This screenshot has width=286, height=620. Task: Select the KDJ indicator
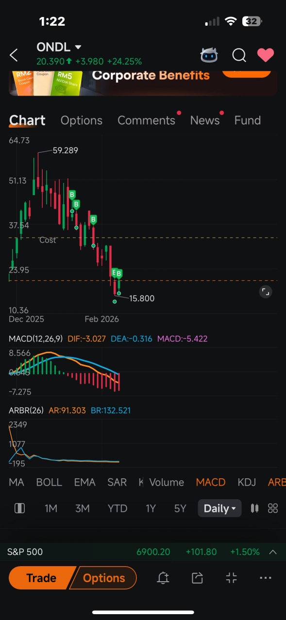click(x=247, y=482)
